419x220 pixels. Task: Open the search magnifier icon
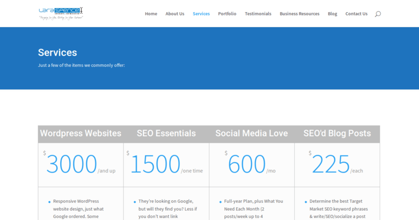pos(378,14)
